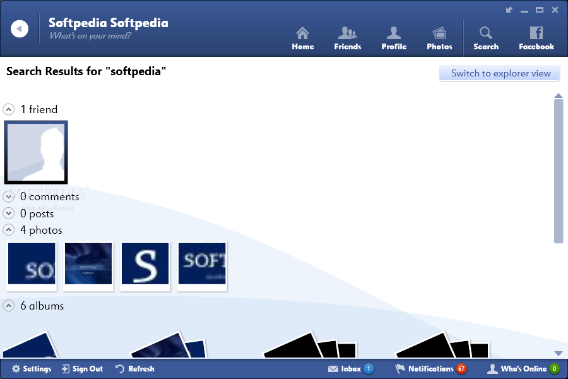This screenshot has height=379, width=568.
Task: Open Settings from the bottom bar
Action: [32, 369]
